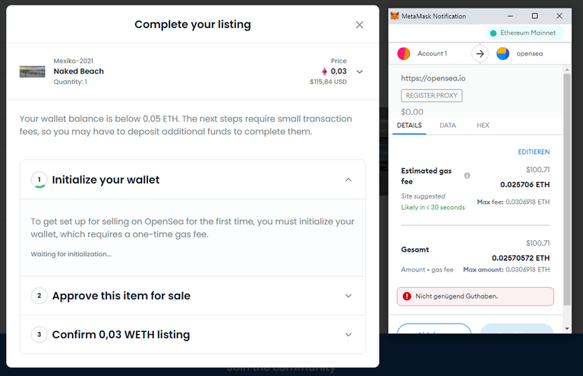Image resolution: width=583 pixels, height=376 pixels.
Task: Close the Complete your listing dialog
Action: point(359,25)
